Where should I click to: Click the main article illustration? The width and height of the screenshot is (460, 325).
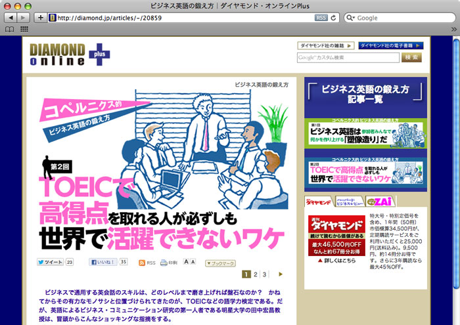coord(202,150)
